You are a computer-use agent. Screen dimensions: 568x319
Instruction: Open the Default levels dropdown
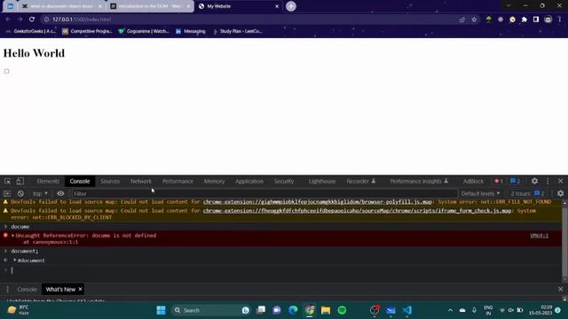click(x=480, y=193)
